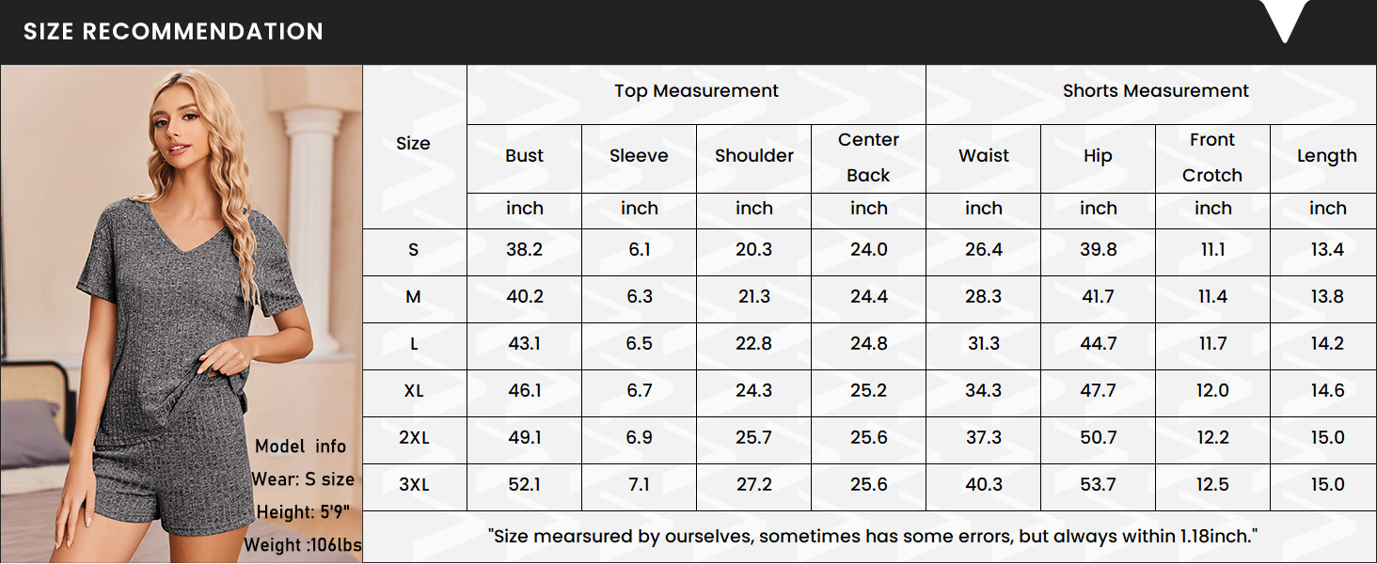The width and height of the screenshot is (1377, 564).
Task: Select the shoulder value 27.2 for 3XL
Action: pyautogui.click(x=753, y=485)
